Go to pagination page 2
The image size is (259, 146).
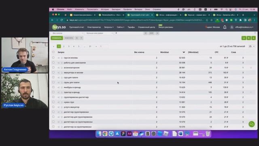(x=64, y=46)
